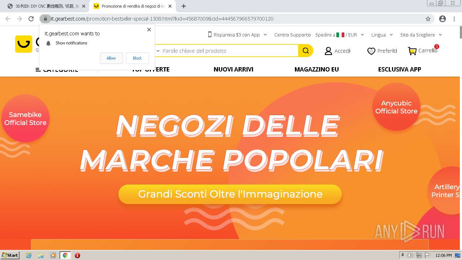Open the media player taskbar icon

click(53, 255)
